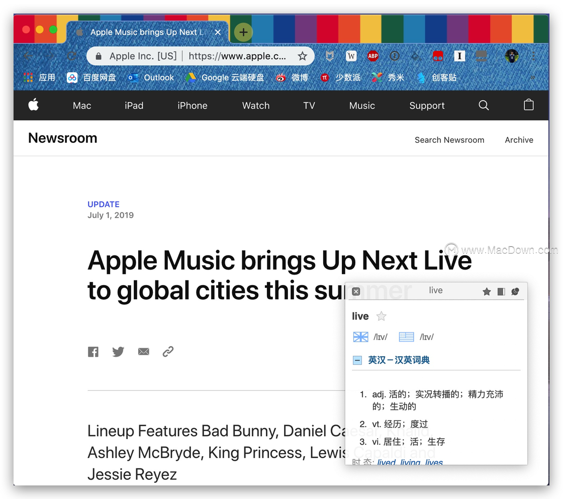Open the Chrome profile avatar
This screenshot has width=563, height=499.
[512, 56]
